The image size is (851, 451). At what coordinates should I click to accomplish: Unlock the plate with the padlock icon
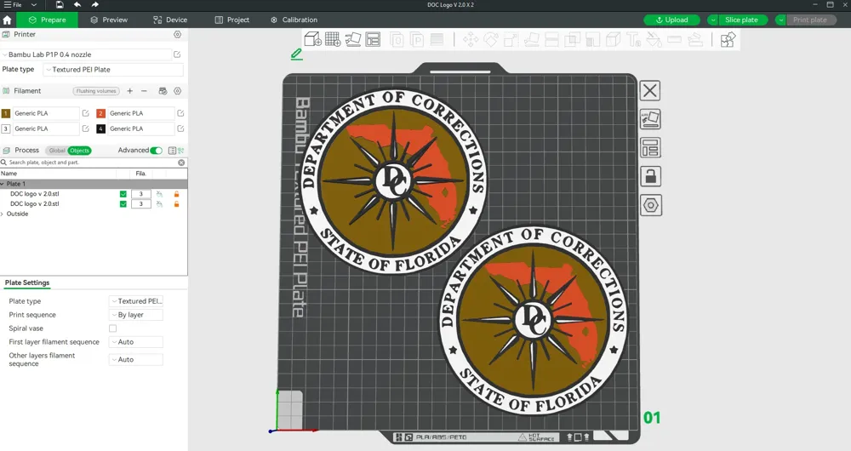coord(650,177)
